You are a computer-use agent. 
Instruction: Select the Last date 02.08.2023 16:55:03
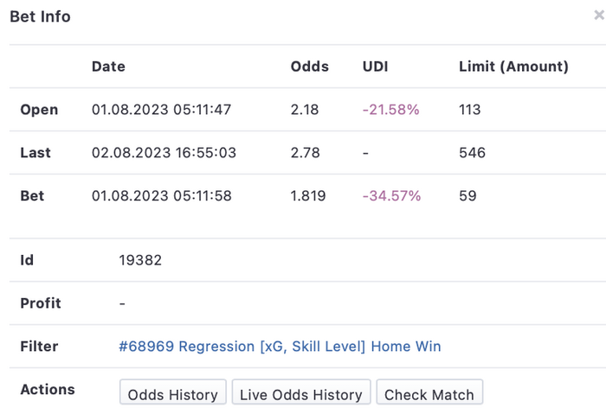pos(164,153)
